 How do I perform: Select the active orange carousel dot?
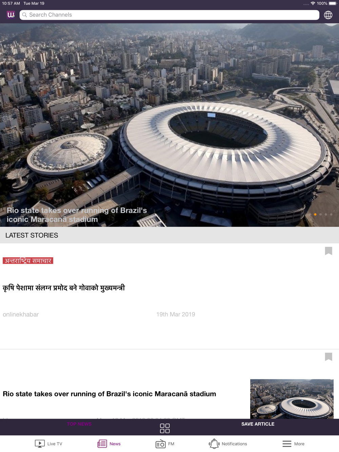[x=315, y=214]
